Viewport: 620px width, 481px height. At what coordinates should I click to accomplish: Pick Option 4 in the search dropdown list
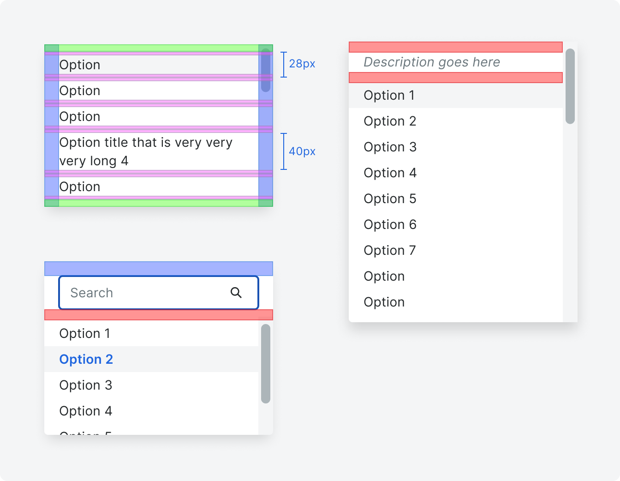pos(86,411)
